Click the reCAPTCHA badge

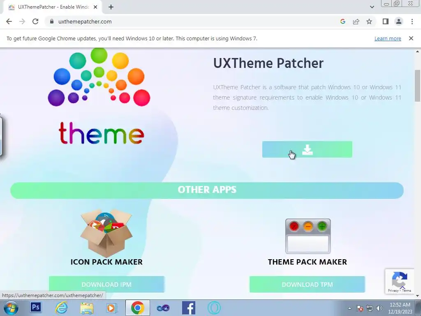(x=400, y=281)
